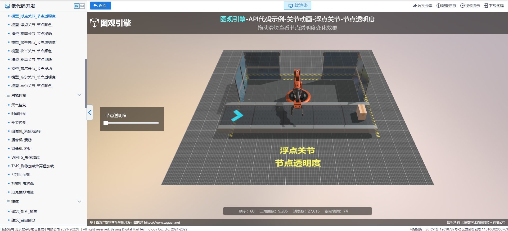Click the 京 ICP 备 19018737号-2 filing text

coord(443,229)
